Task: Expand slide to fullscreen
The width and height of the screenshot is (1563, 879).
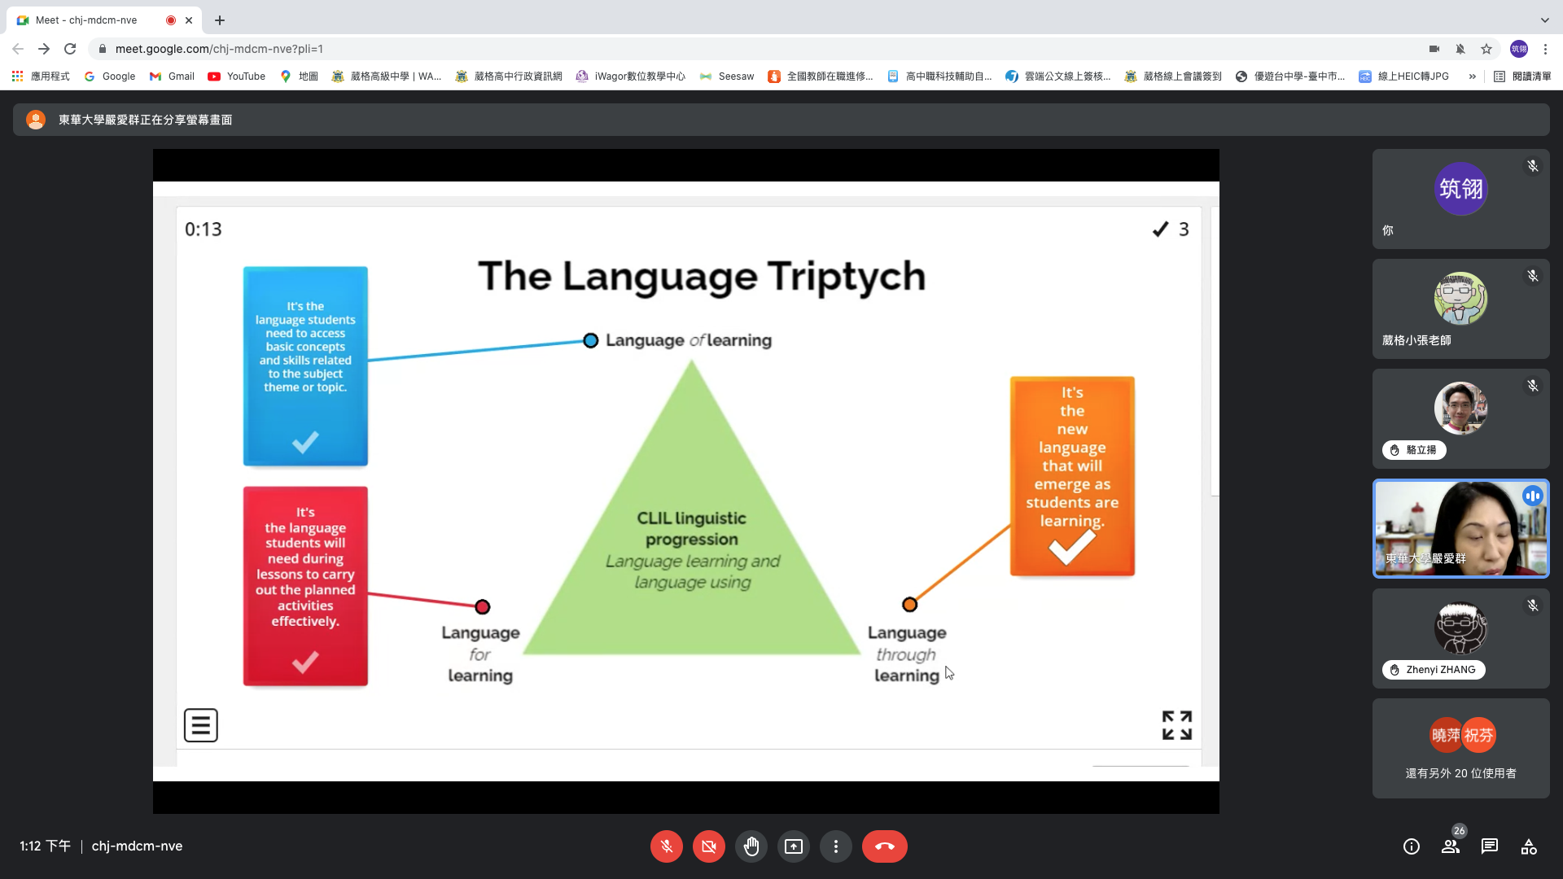Action: click(1176, 725)
